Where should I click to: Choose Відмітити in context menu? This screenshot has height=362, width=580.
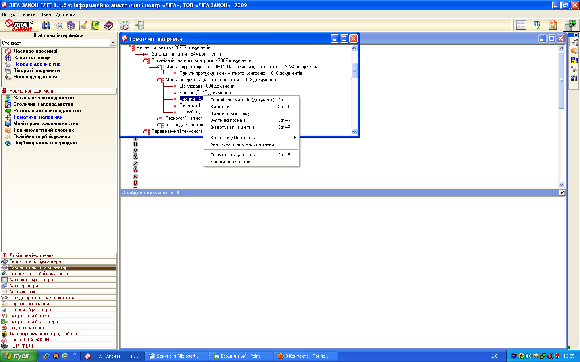(252, 107)
